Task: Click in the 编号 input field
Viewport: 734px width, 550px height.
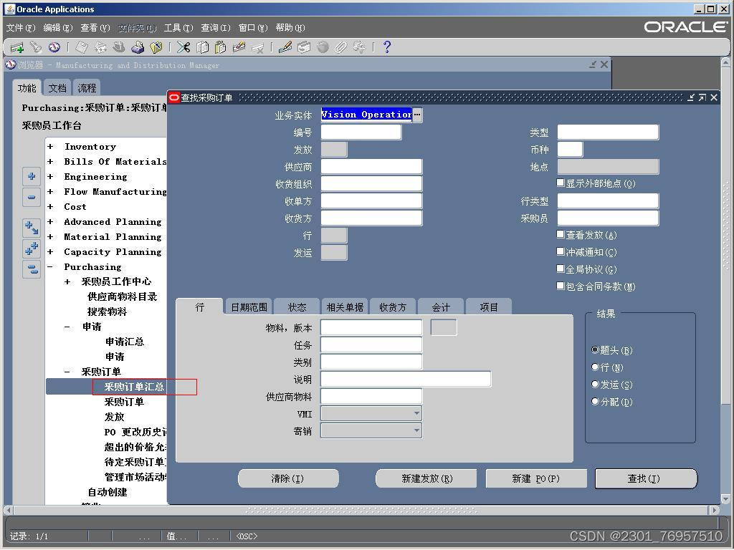Action: point(361,132)
